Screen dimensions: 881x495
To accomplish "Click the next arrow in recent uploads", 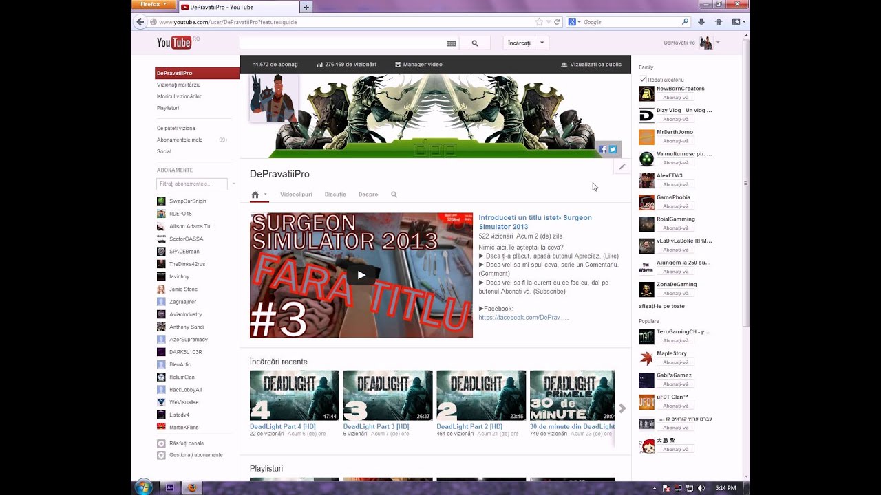I will pyautogui.click(x=622, y=408).
